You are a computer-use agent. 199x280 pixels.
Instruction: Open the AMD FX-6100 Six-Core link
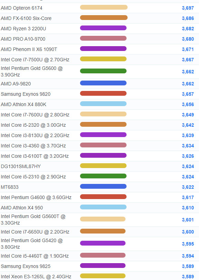pos(26,18)
